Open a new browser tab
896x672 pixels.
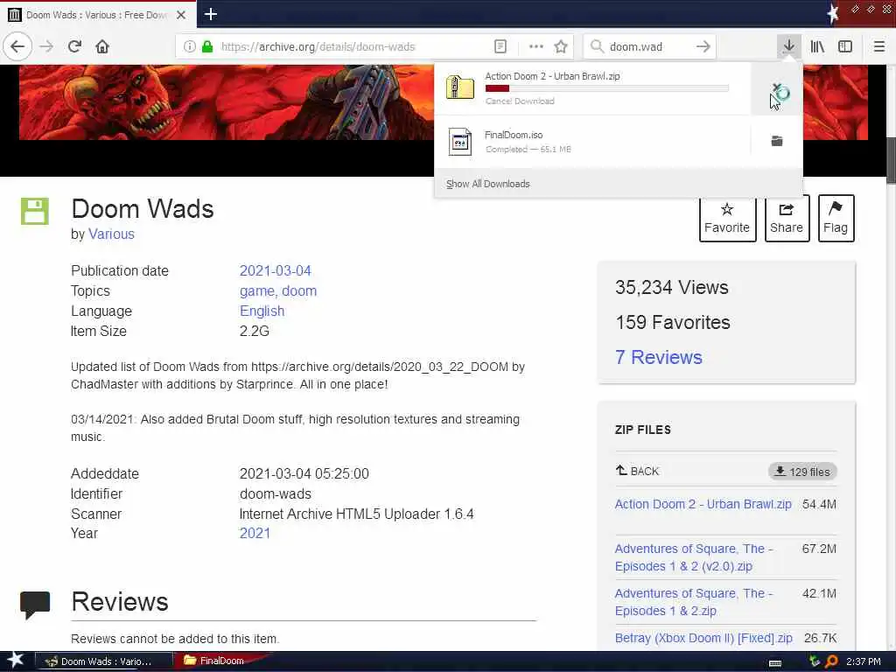pos(210,14)
